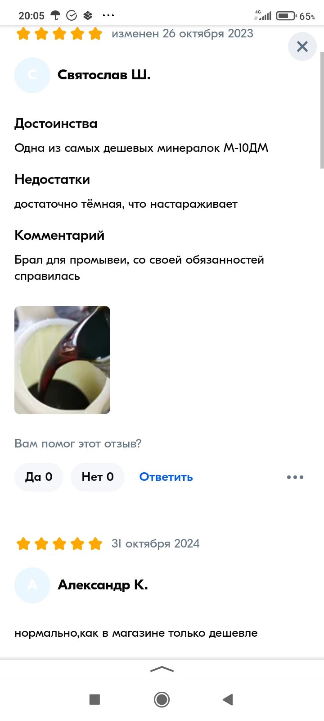324x721 pixels.
Task: Open Александр К. avatar circle
Action: pos(32,585)
